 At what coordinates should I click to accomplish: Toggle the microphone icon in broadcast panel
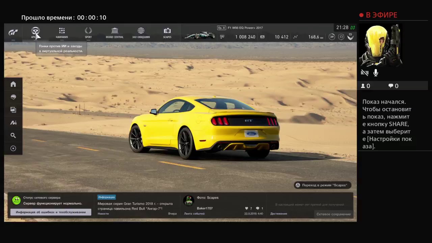click(376, 73)
